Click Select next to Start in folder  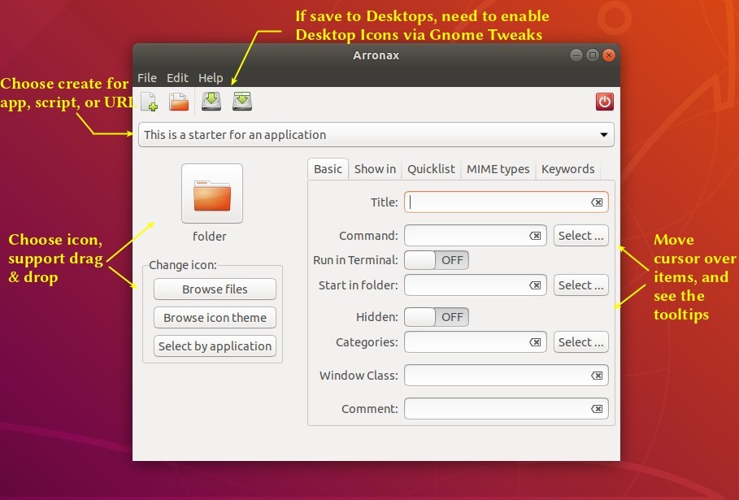pyautogui.click(x=581, y=285)
